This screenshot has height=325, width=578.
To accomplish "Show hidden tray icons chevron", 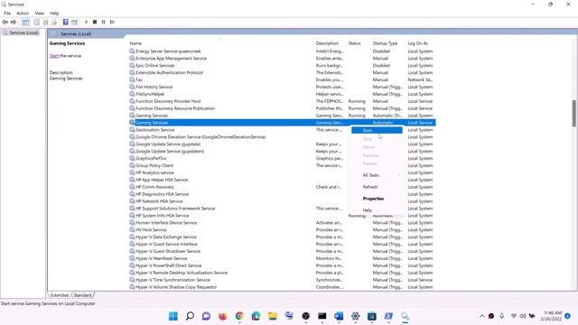I will [481, 316].
